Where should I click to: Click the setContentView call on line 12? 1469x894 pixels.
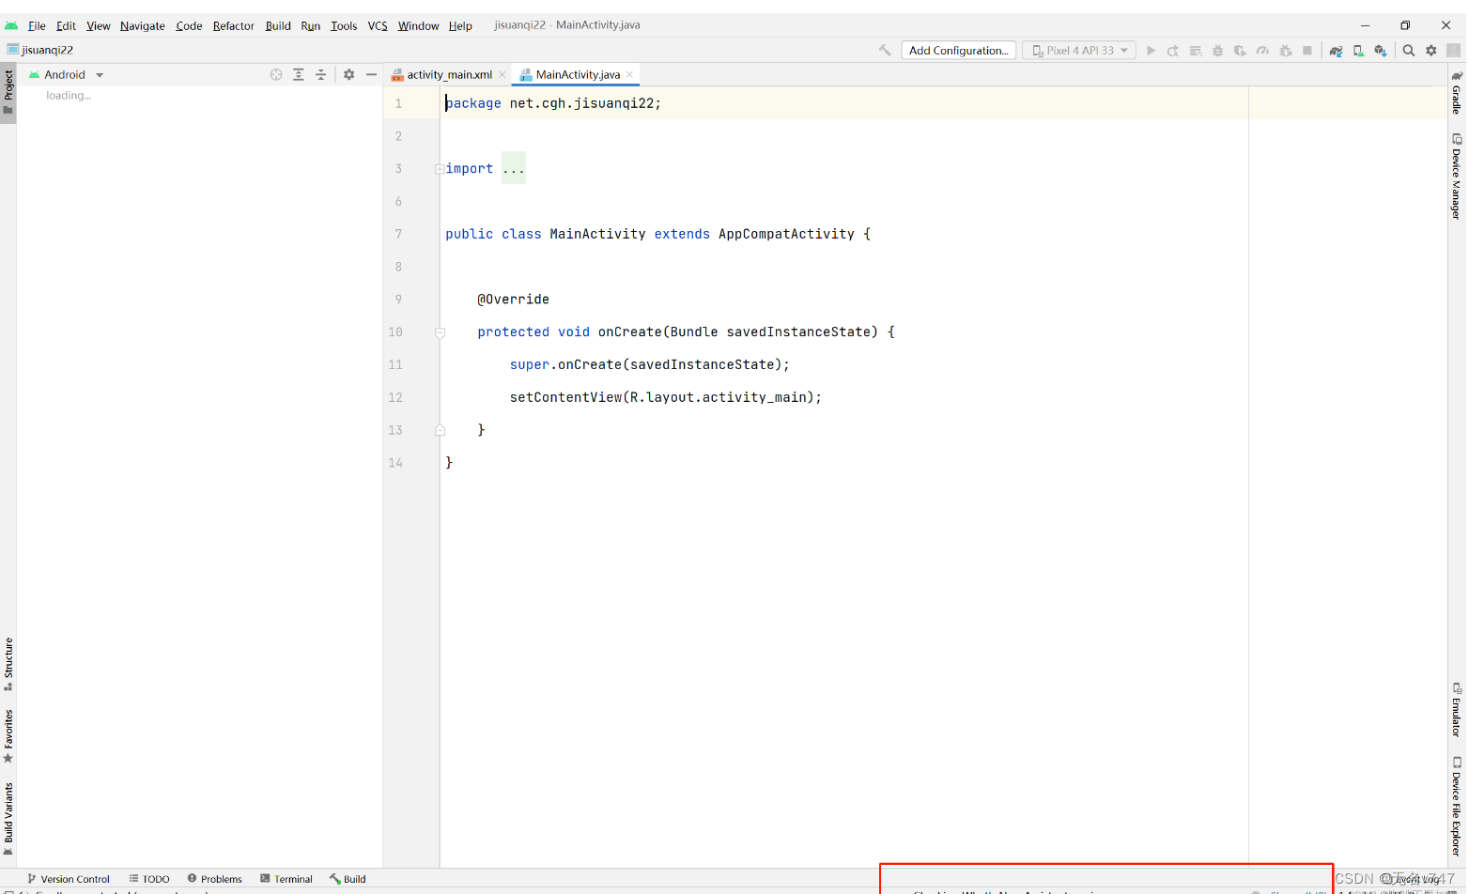[666, 397]
